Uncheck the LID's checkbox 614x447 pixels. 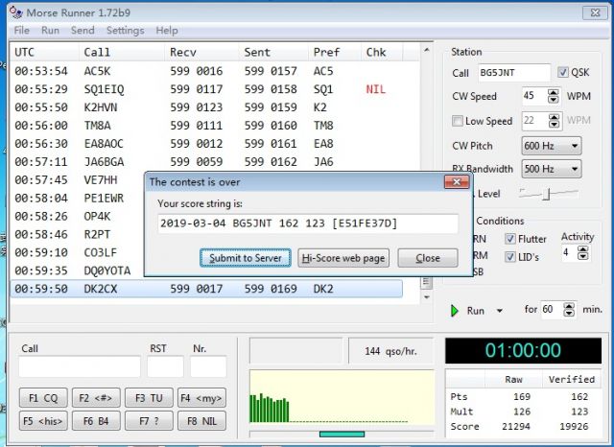coord(509,257)
